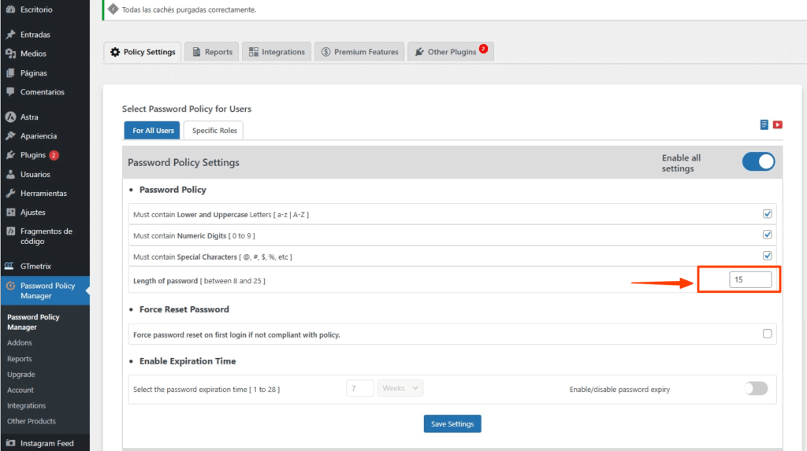Toggle Special Characters requirement checkbox
The image size is (807, 451).
767,256
